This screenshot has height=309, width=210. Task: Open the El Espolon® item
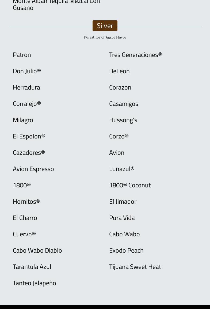click(29, 136)
